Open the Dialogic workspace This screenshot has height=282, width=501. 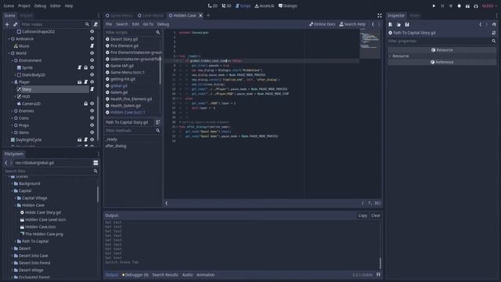point(287,5)
